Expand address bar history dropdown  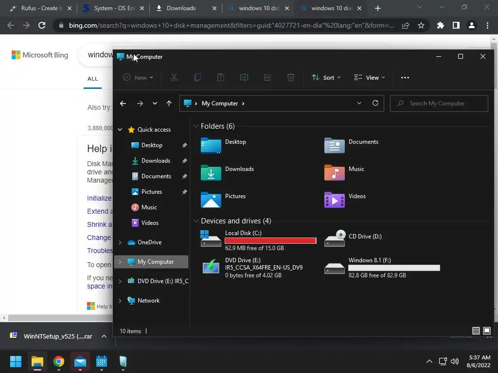point(359,103)
